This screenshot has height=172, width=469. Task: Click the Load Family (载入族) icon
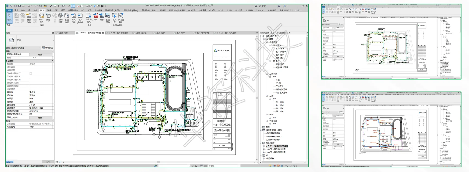(x=114, y=18)
